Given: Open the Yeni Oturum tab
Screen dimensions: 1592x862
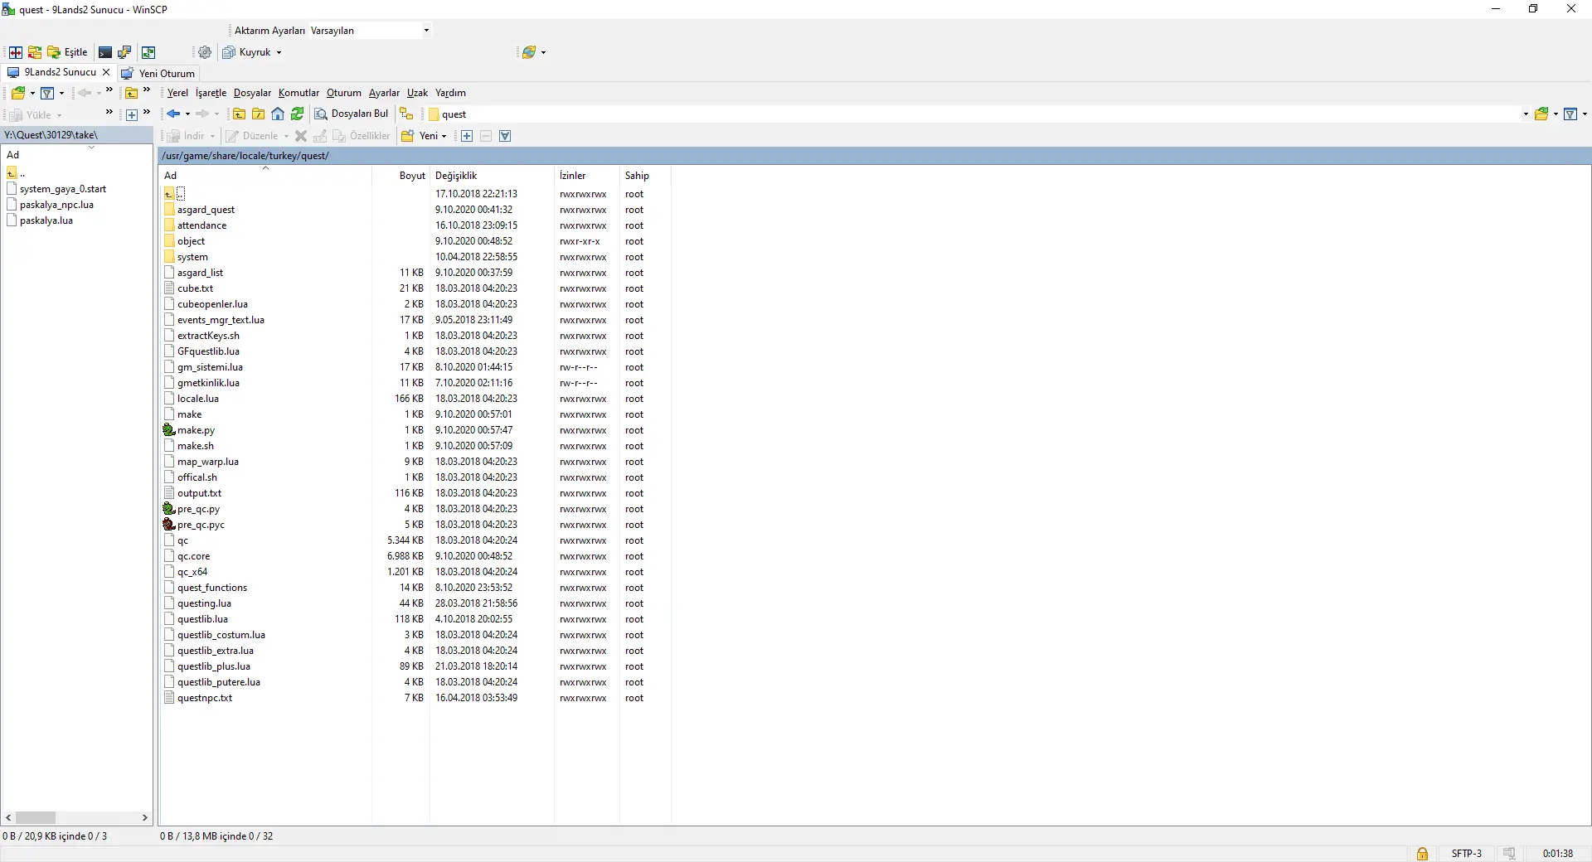Looking at the screenshot, I should pos(158,73).
